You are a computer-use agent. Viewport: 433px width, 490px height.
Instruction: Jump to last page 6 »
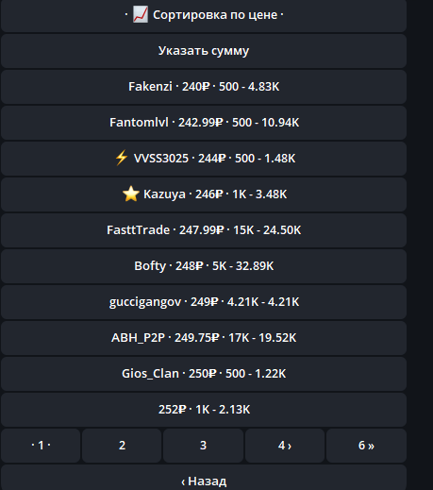point(366,446)
